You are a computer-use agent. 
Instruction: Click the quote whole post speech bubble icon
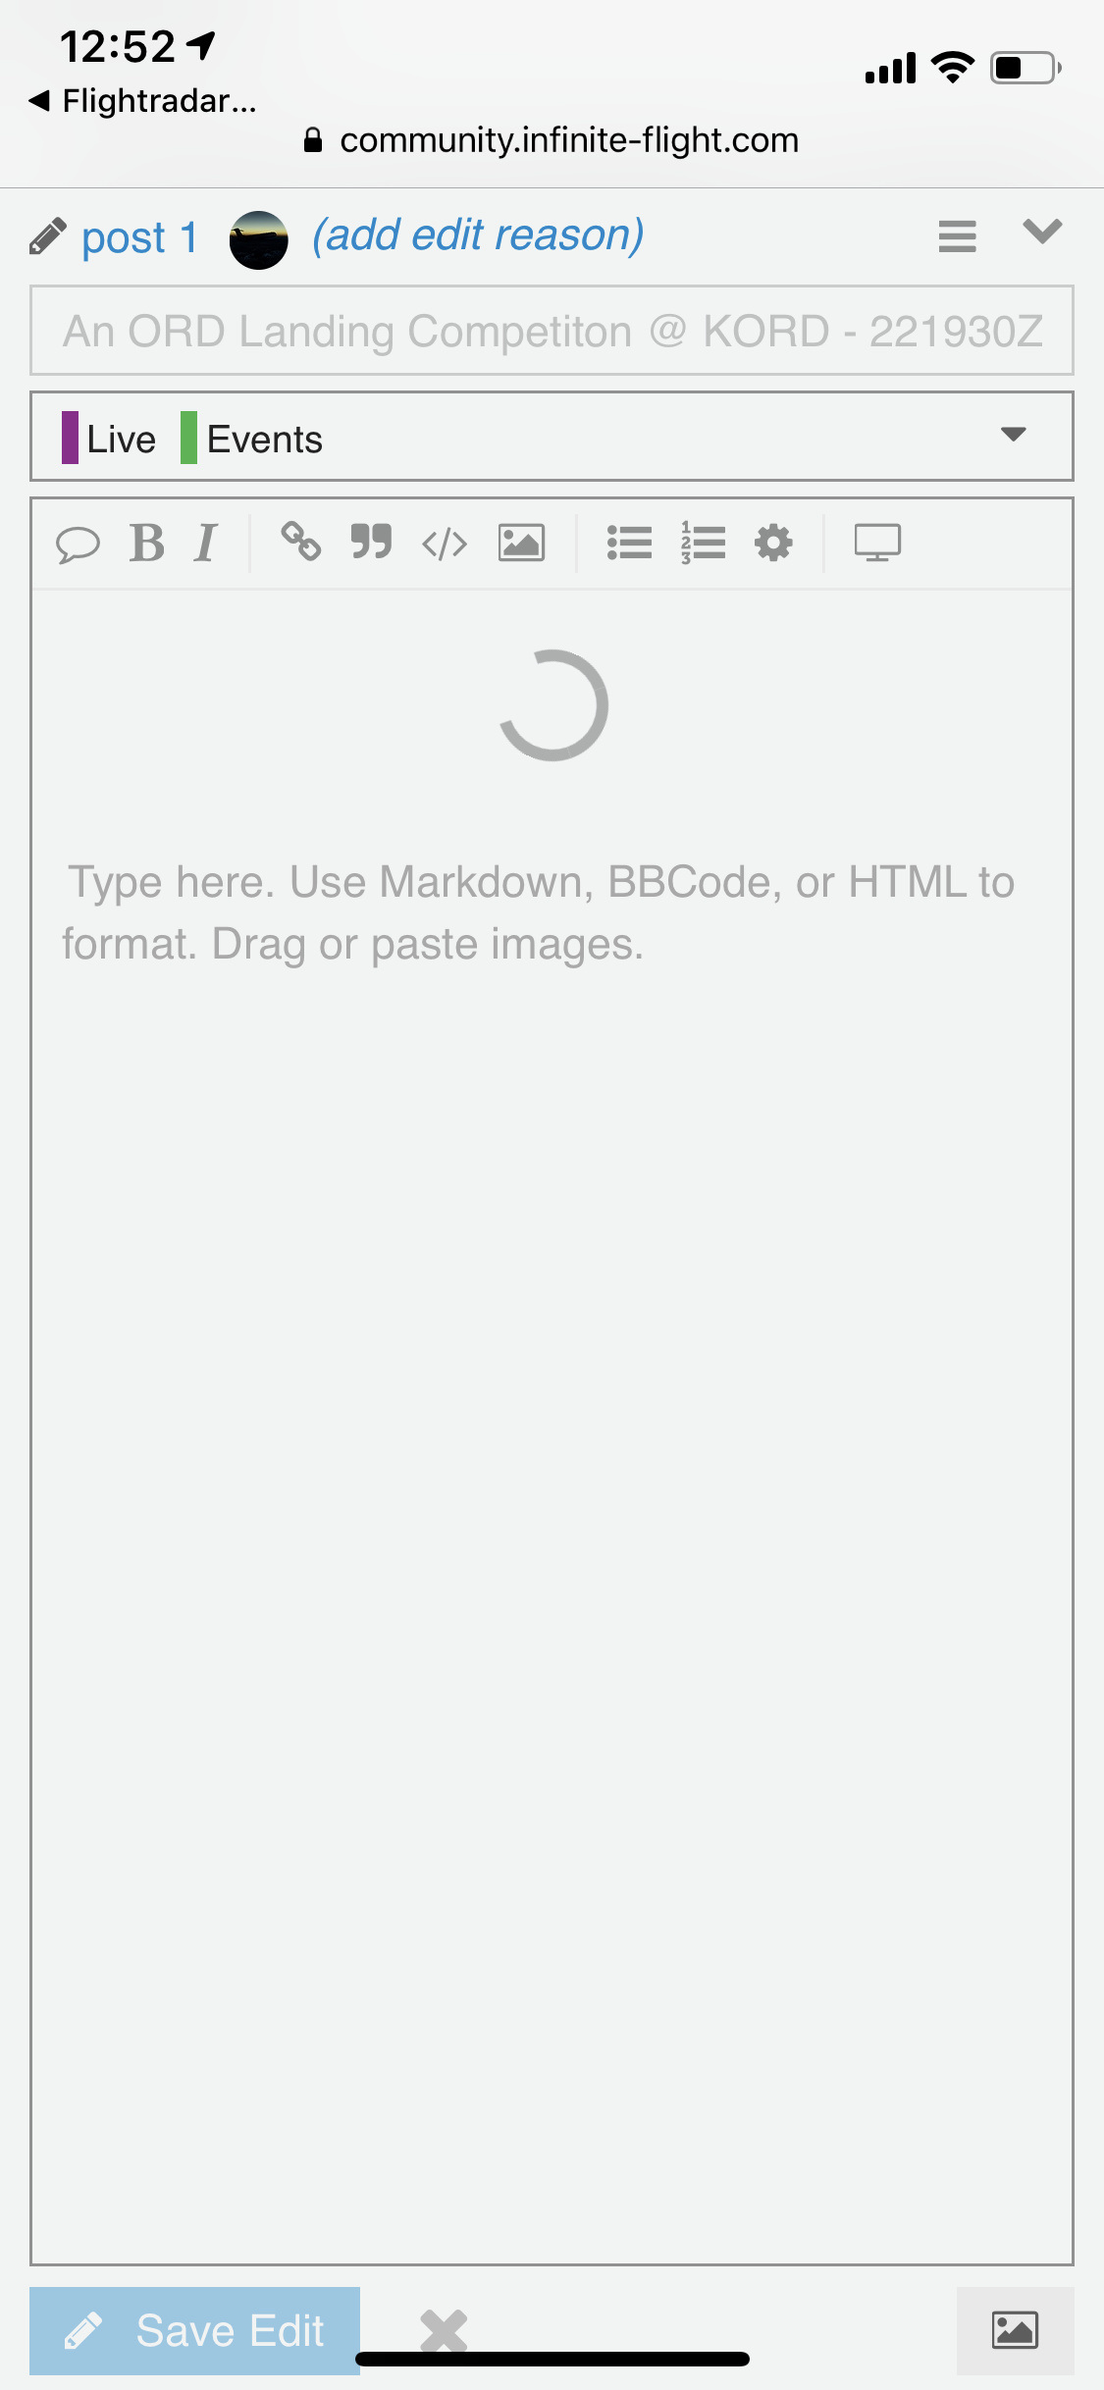(x=78, y=544)
